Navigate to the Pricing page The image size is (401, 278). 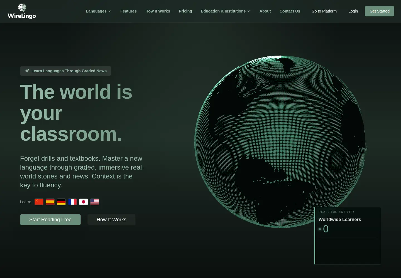[185, 11]
